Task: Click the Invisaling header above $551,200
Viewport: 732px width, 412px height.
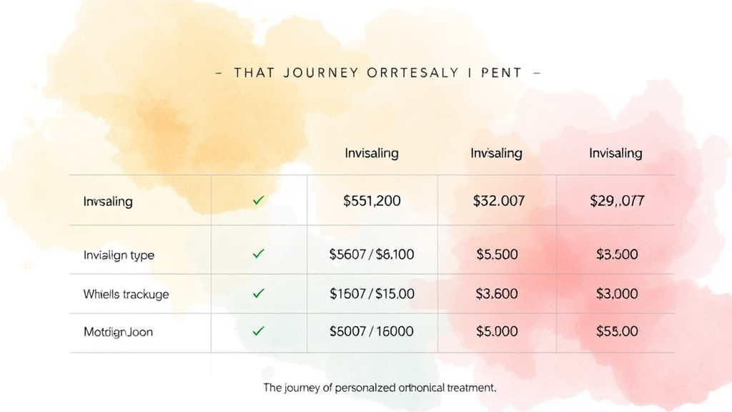Action: tap(372, 153)
